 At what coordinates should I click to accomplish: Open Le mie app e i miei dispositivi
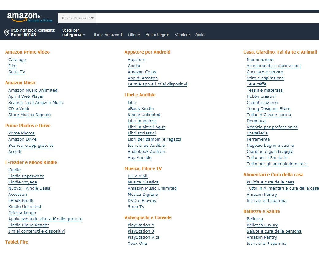157,84
